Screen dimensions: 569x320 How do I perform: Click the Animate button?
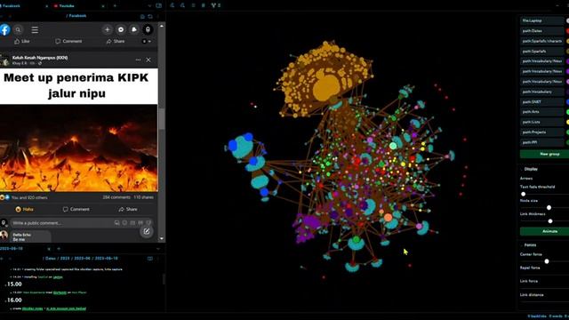click(544, 231)
